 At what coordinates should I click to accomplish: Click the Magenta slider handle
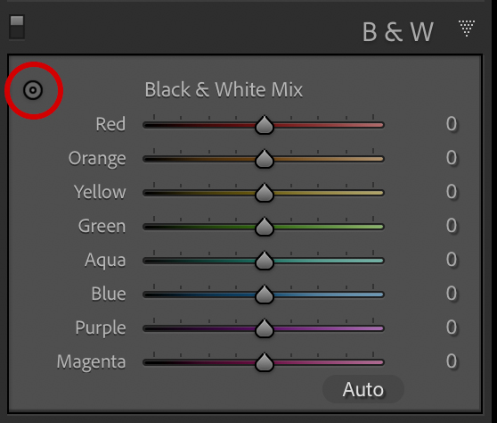pos(265,362)
